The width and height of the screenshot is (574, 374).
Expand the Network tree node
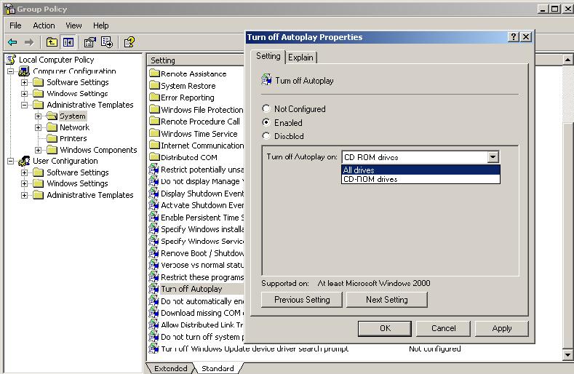point(39,127)
